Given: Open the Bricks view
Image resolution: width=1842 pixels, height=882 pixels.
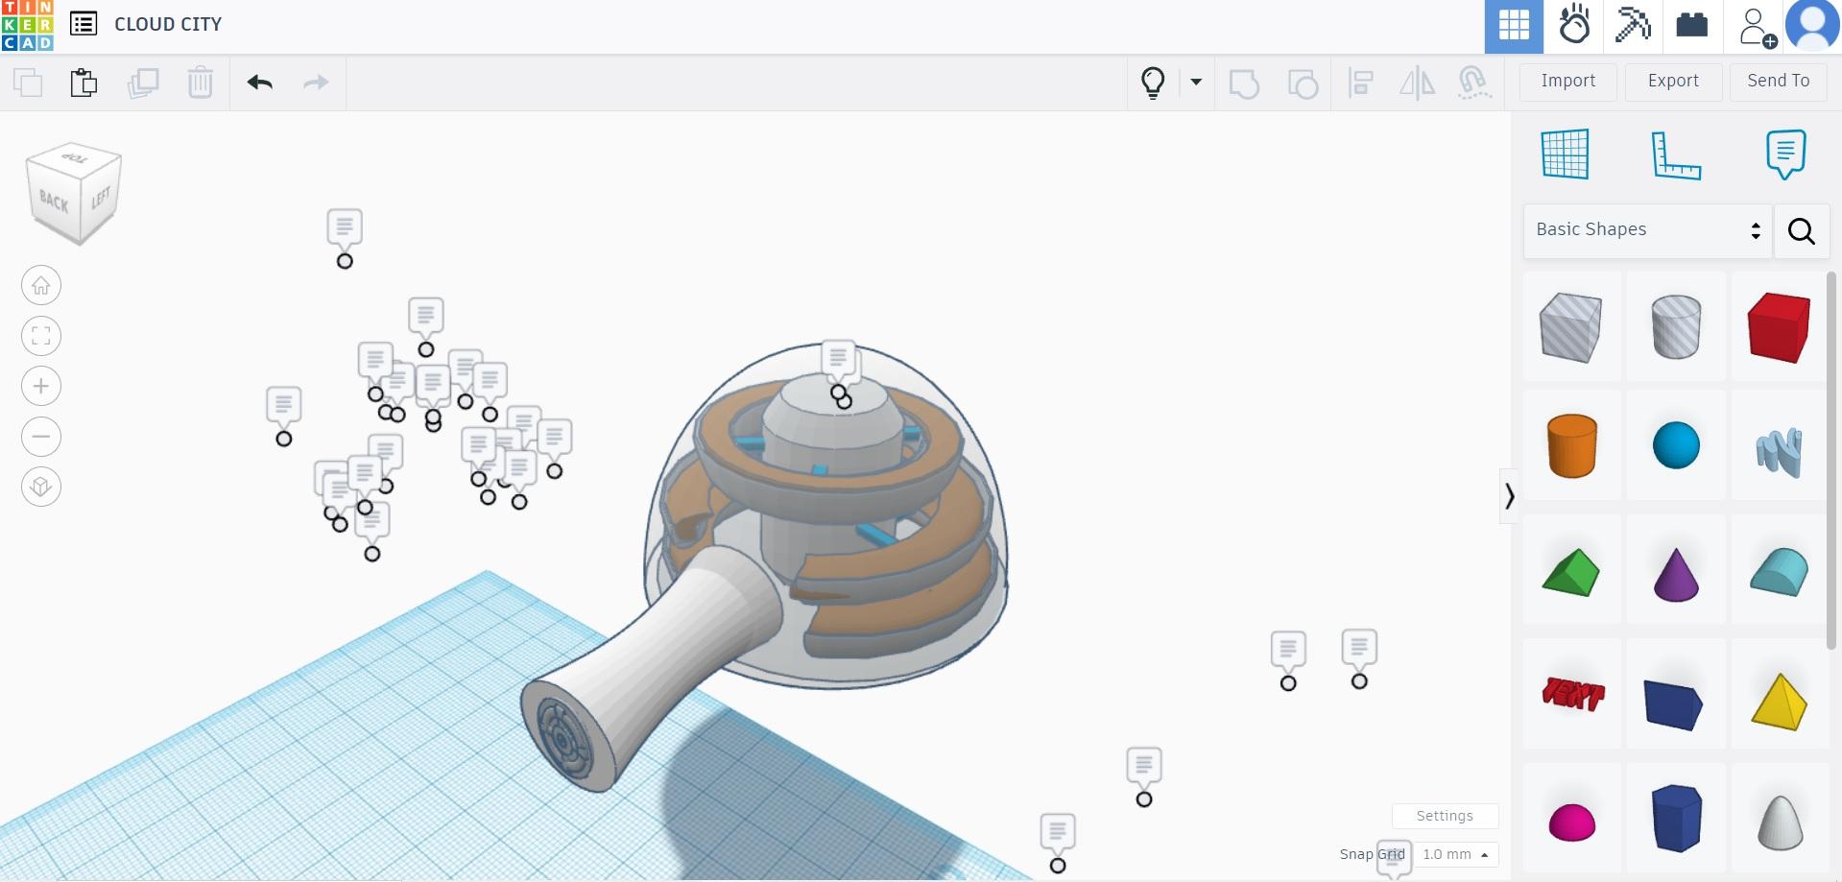Looking at the screenshot, I should pyautogui.click(x=1691, y=26).
